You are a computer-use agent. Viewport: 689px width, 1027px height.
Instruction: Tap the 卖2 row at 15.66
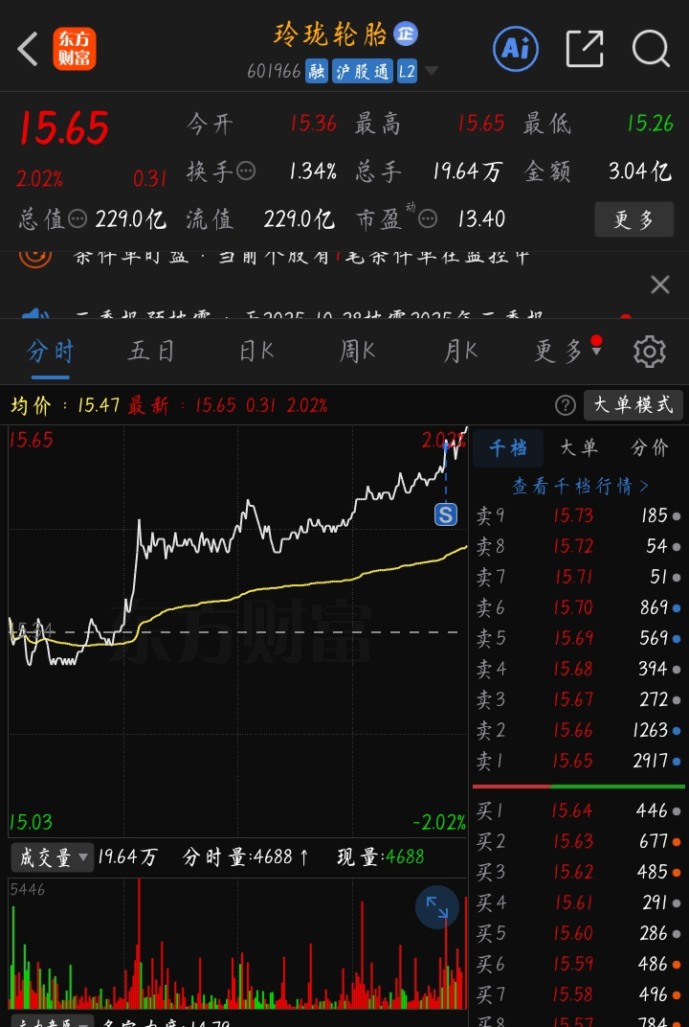pos(579,730)
